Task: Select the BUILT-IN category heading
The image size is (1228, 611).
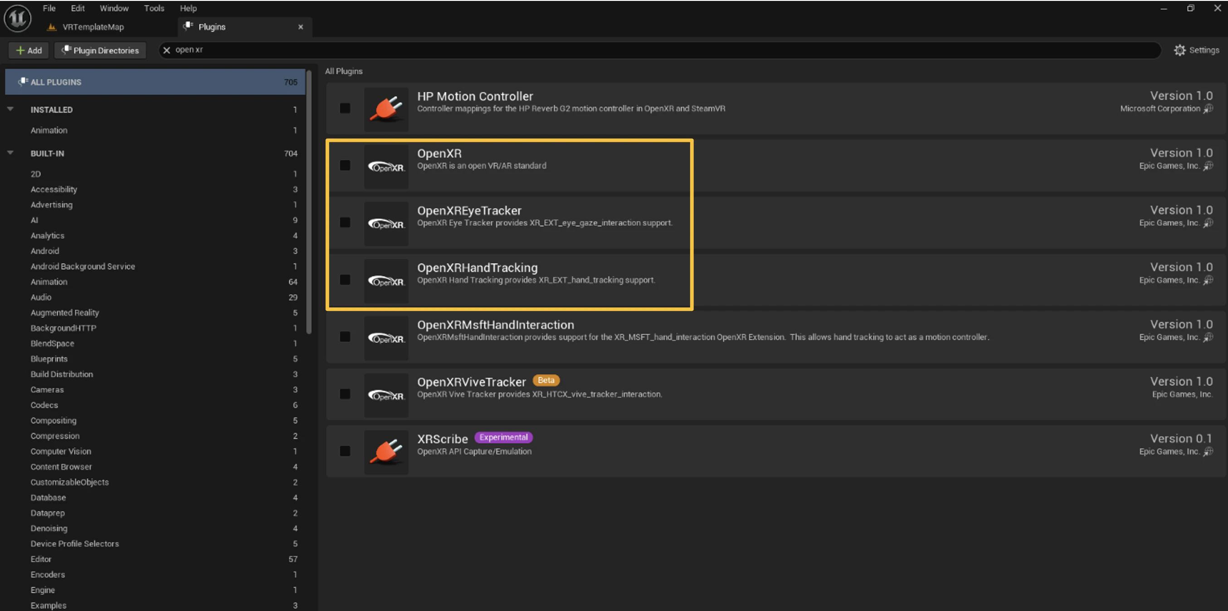Action: (47, 154)
